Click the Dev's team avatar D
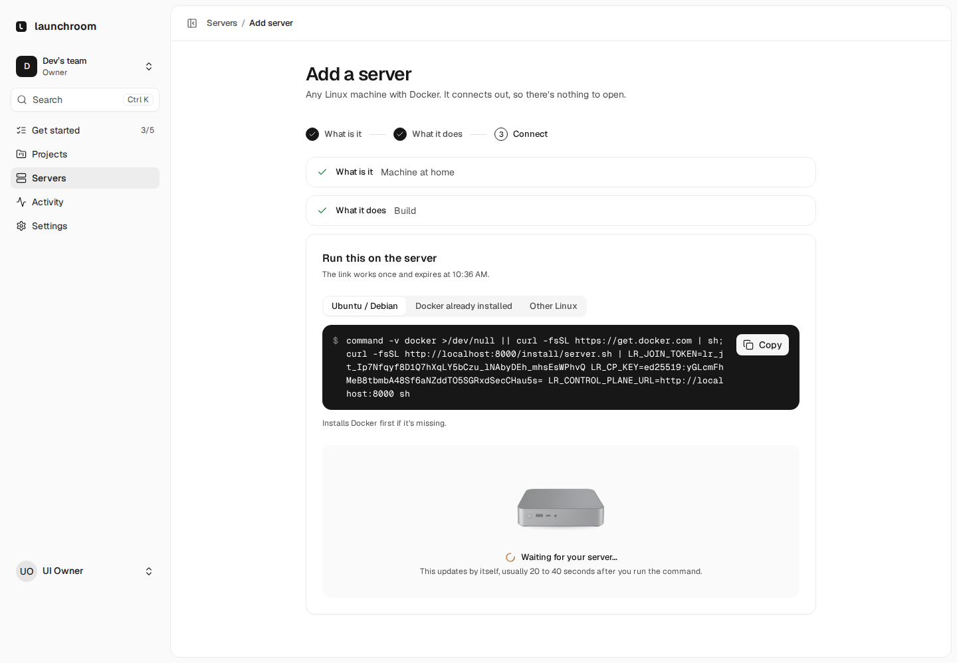The width and height of the screenshot is (957, 663). [x=27, y=66]
